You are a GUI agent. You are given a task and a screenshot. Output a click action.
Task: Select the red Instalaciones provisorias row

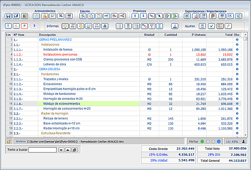123,55
